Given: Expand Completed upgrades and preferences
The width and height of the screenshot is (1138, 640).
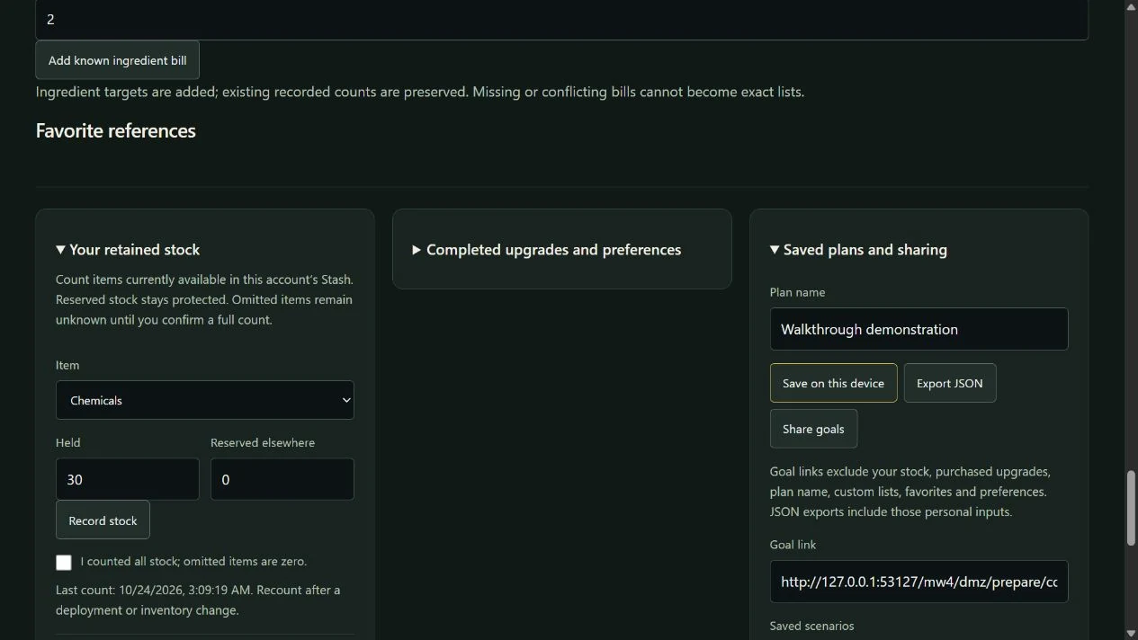Looking at the screenshot, I should [x=546, y=250].
